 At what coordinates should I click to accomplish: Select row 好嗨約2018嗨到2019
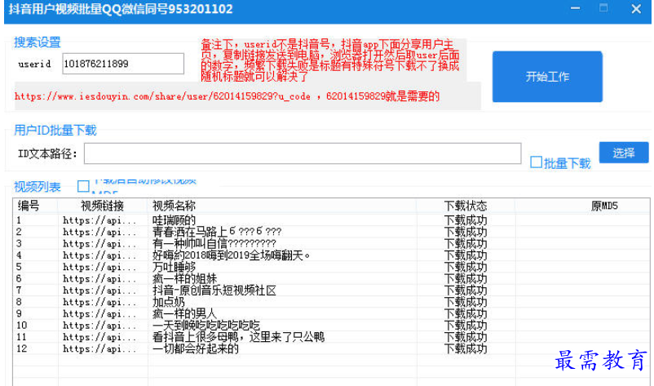point(332,255)
